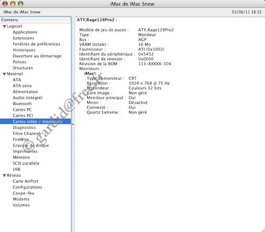
Task: Select Configurations in the sidebar
Action: tap(28, 187)
